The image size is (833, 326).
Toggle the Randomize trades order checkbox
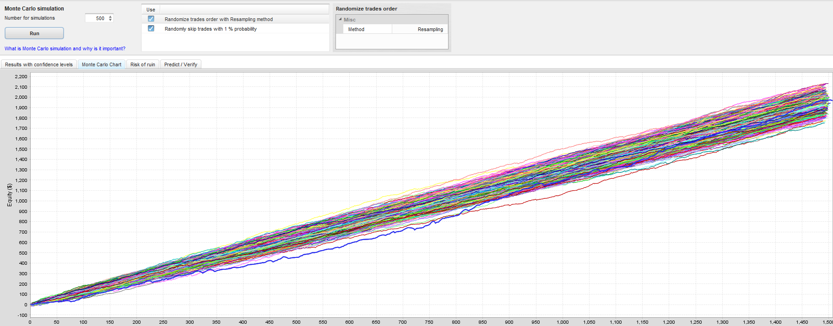point(151,19)
